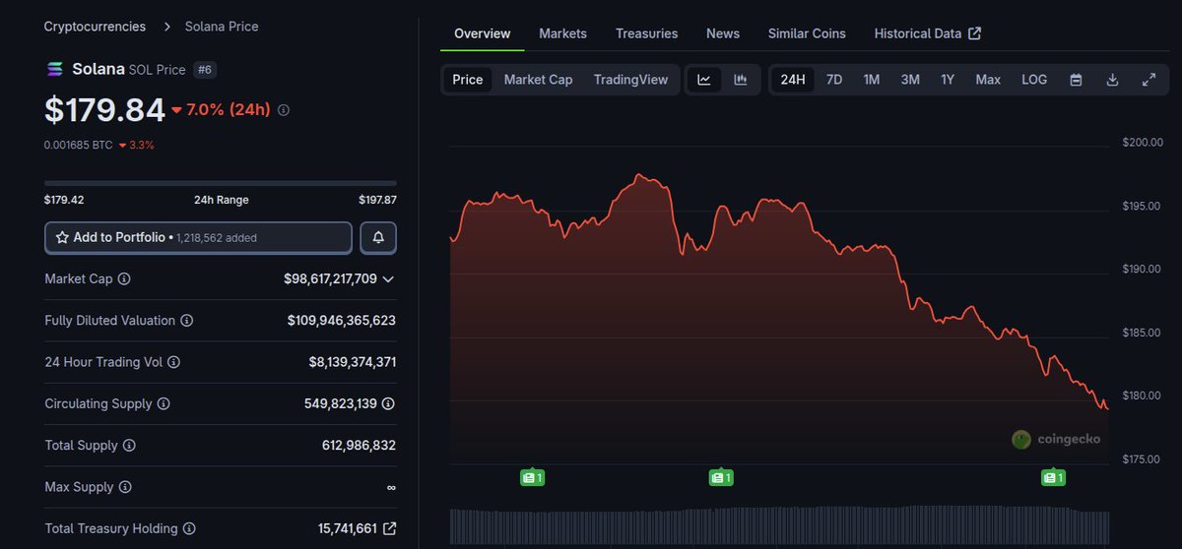Expand the Market Cap value chevron
The width and height of the screenshot is (1182, 549).
click(x=388, y=279)
